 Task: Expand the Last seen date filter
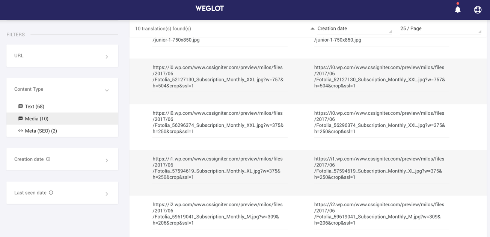pos(62,193)
